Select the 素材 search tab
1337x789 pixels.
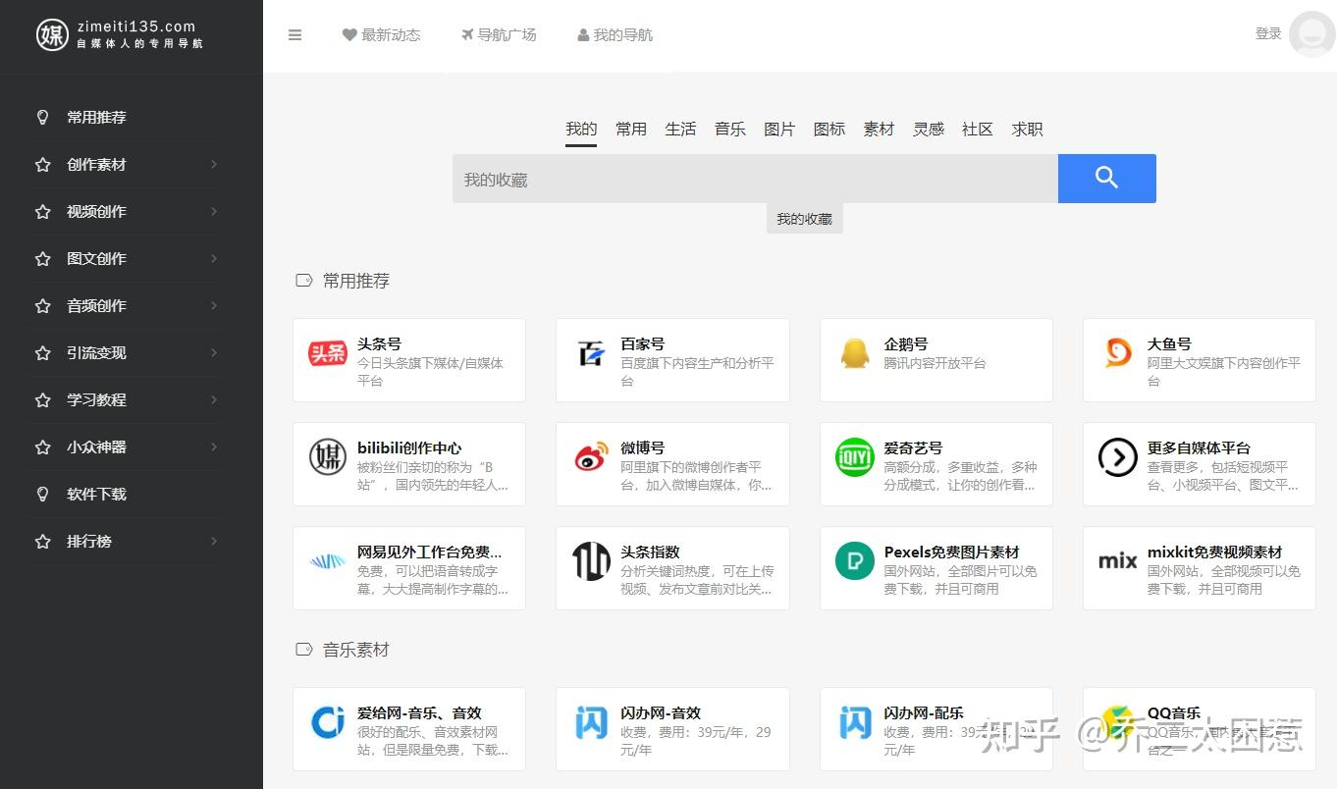tap(879, 129)
